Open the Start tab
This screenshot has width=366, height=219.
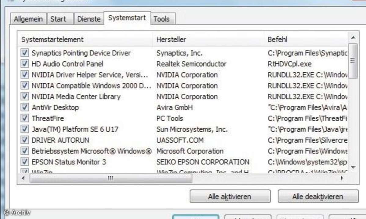(60, 19)
